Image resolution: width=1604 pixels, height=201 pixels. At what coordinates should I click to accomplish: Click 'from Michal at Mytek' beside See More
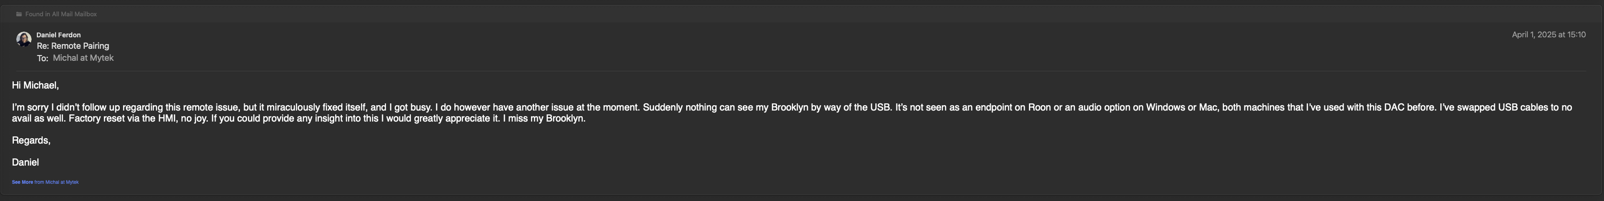pos(56,182)
